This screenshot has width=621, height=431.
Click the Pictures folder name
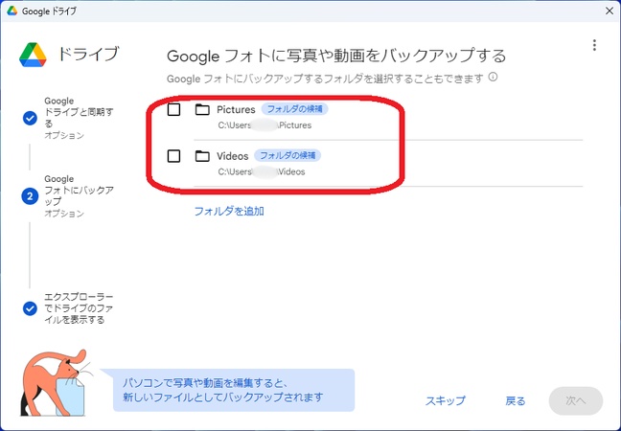[x=236, y=109]
